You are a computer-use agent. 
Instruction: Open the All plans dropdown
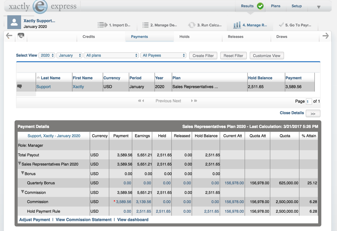point(111,55)
